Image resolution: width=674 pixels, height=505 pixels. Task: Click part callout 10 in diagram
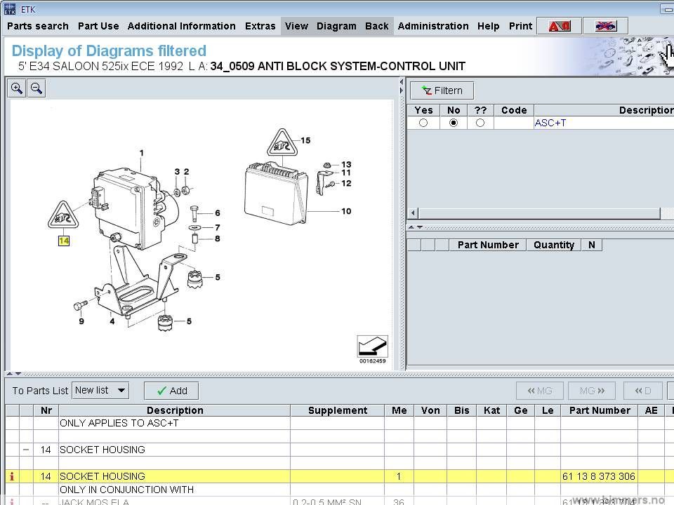[x=346, y=211]
